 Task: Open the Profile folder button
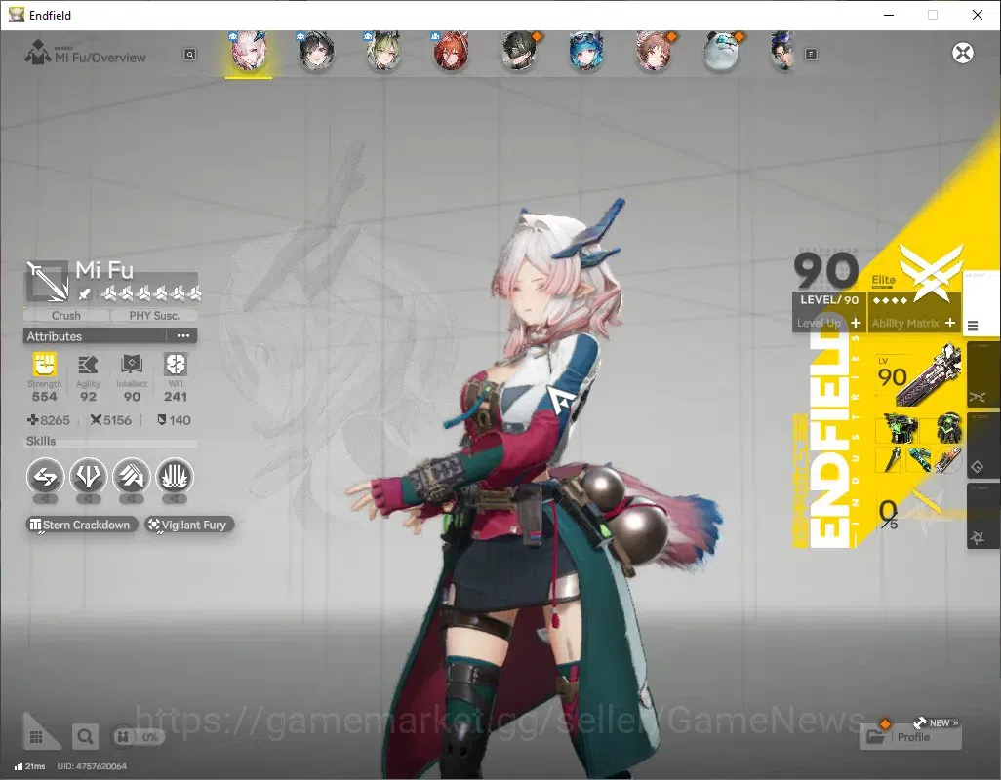(911, 737)
